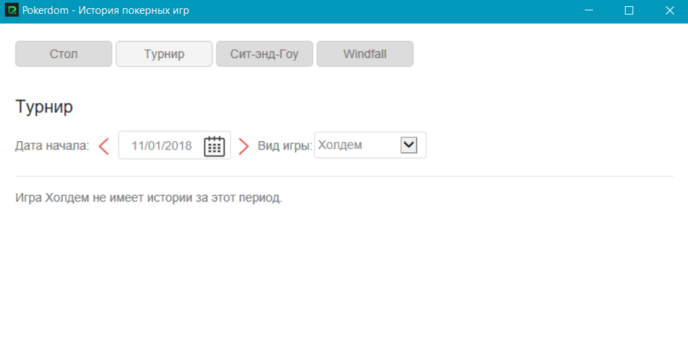688x364 pixels.
Task: Click the Pokerdom app logo in title bar
Action: (11, 10)
